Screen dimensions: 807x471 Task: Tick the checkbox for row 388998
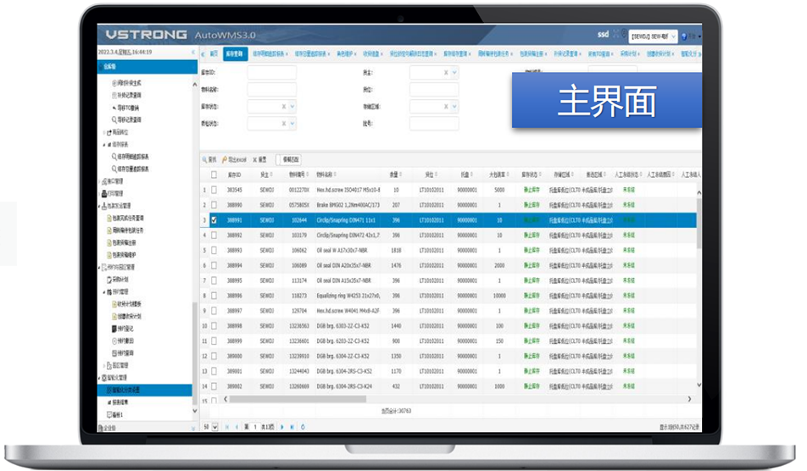[214, 325]
